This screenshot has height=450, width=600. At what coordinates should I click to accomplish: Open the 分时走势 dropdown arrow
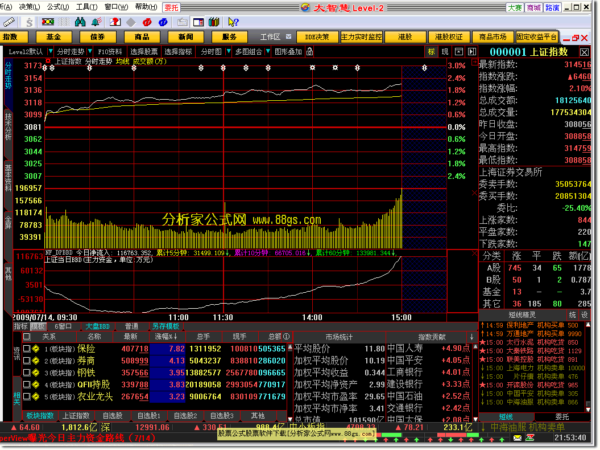tap(90, 51)
